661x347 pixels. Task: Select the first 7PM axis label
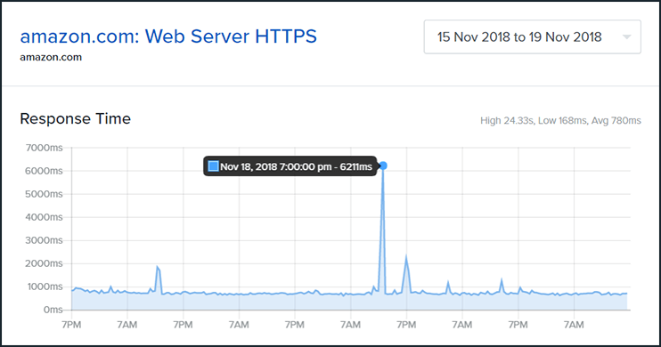pos(71,325)
